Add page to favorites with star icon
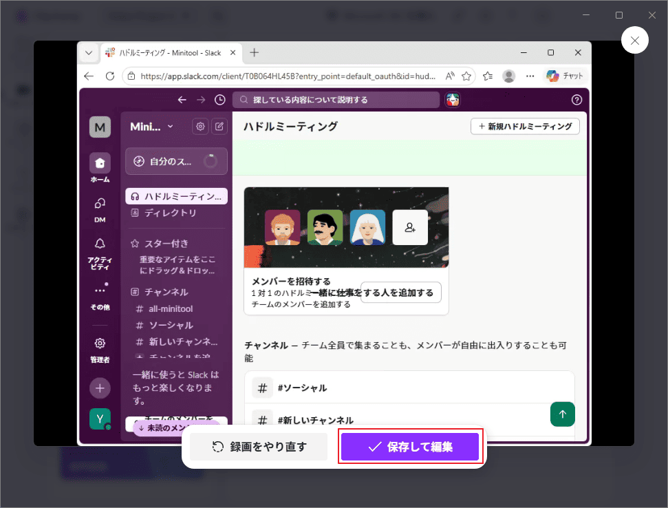 coord(466,76)
